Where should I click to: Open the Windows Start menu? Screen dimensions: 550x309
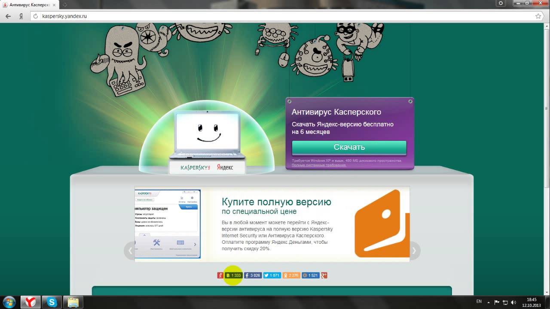click(9, 302)
